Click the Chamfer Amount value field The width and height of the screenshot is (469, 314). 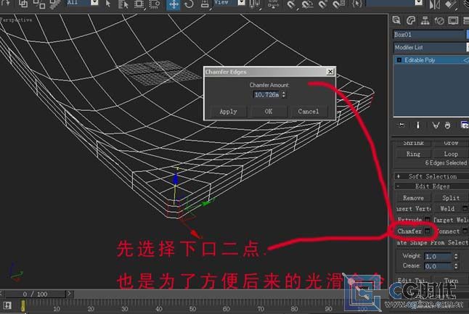[x=266, y=94]
